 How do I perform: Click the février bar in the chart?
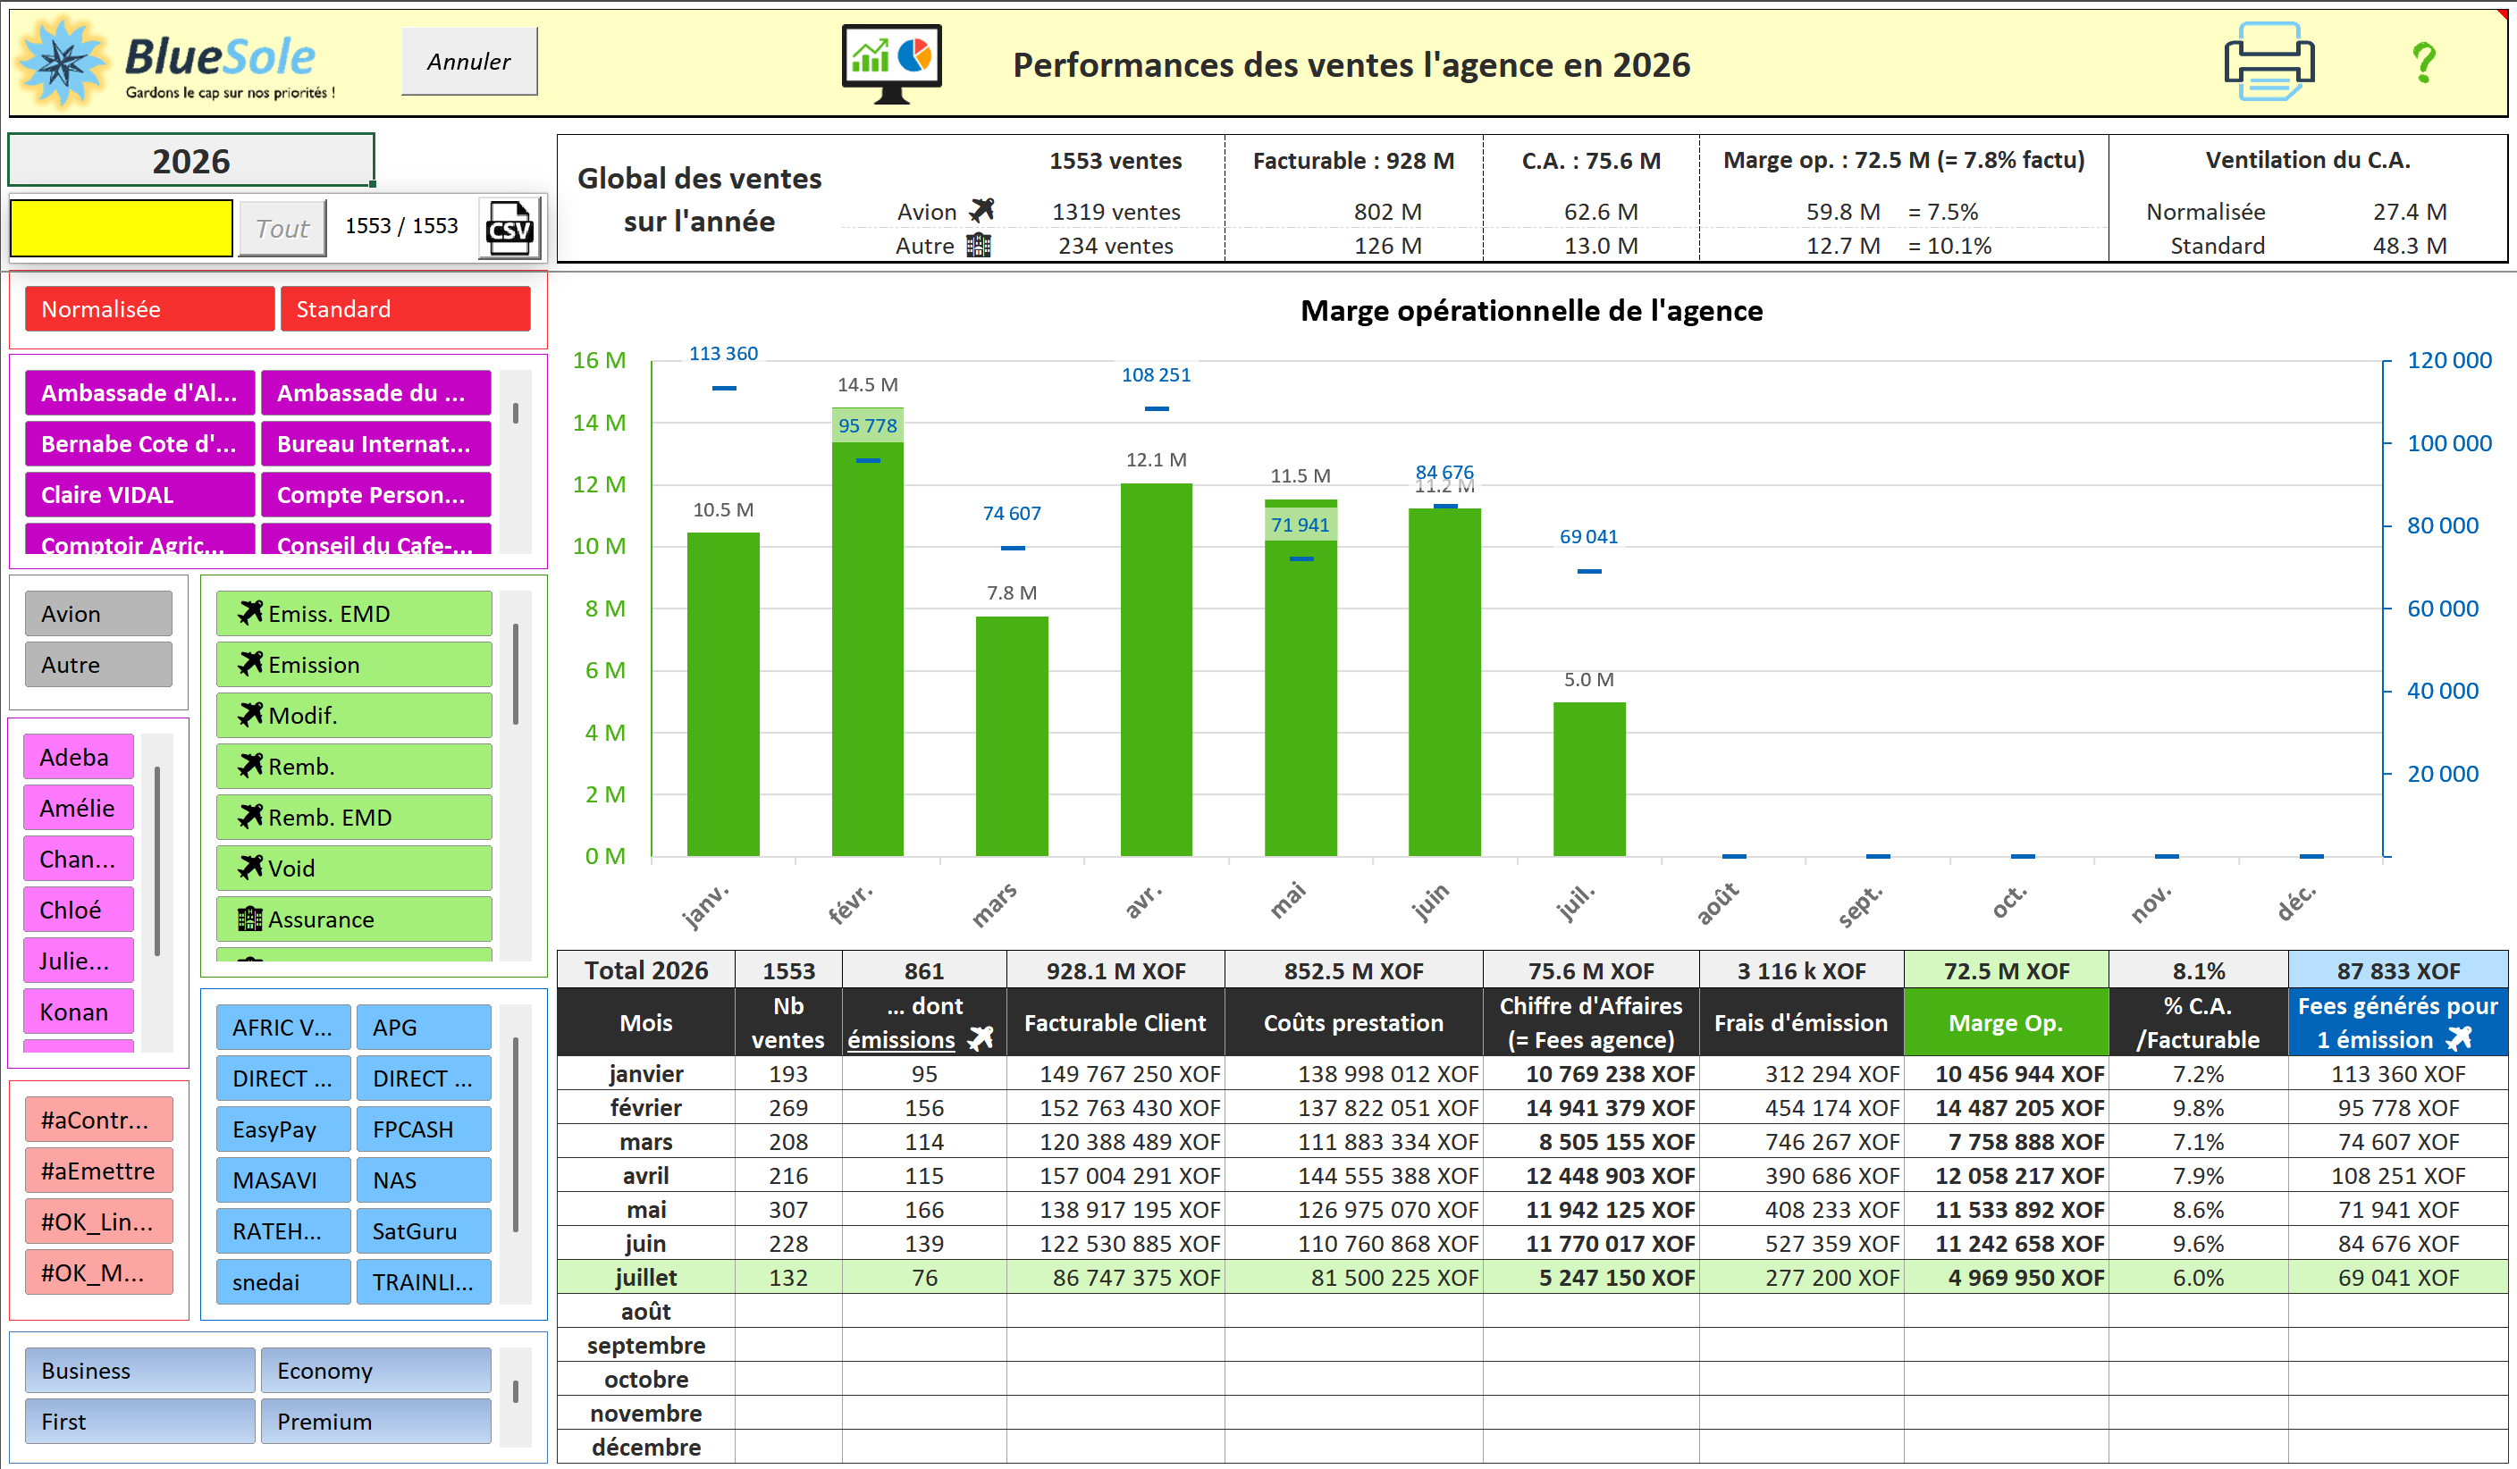pos(867,632)
